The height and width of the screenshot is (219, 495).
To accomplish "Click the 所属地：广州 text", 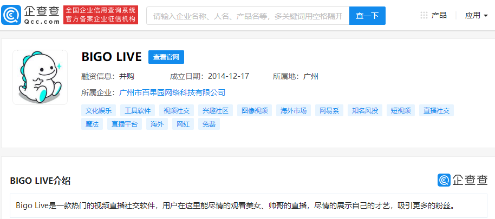I will click(x=296, y=76).
